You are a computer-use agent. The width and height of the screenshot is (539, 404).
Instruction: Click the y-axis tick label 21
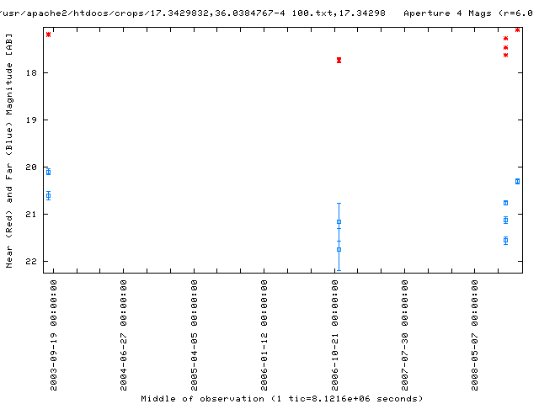point(31,214)
